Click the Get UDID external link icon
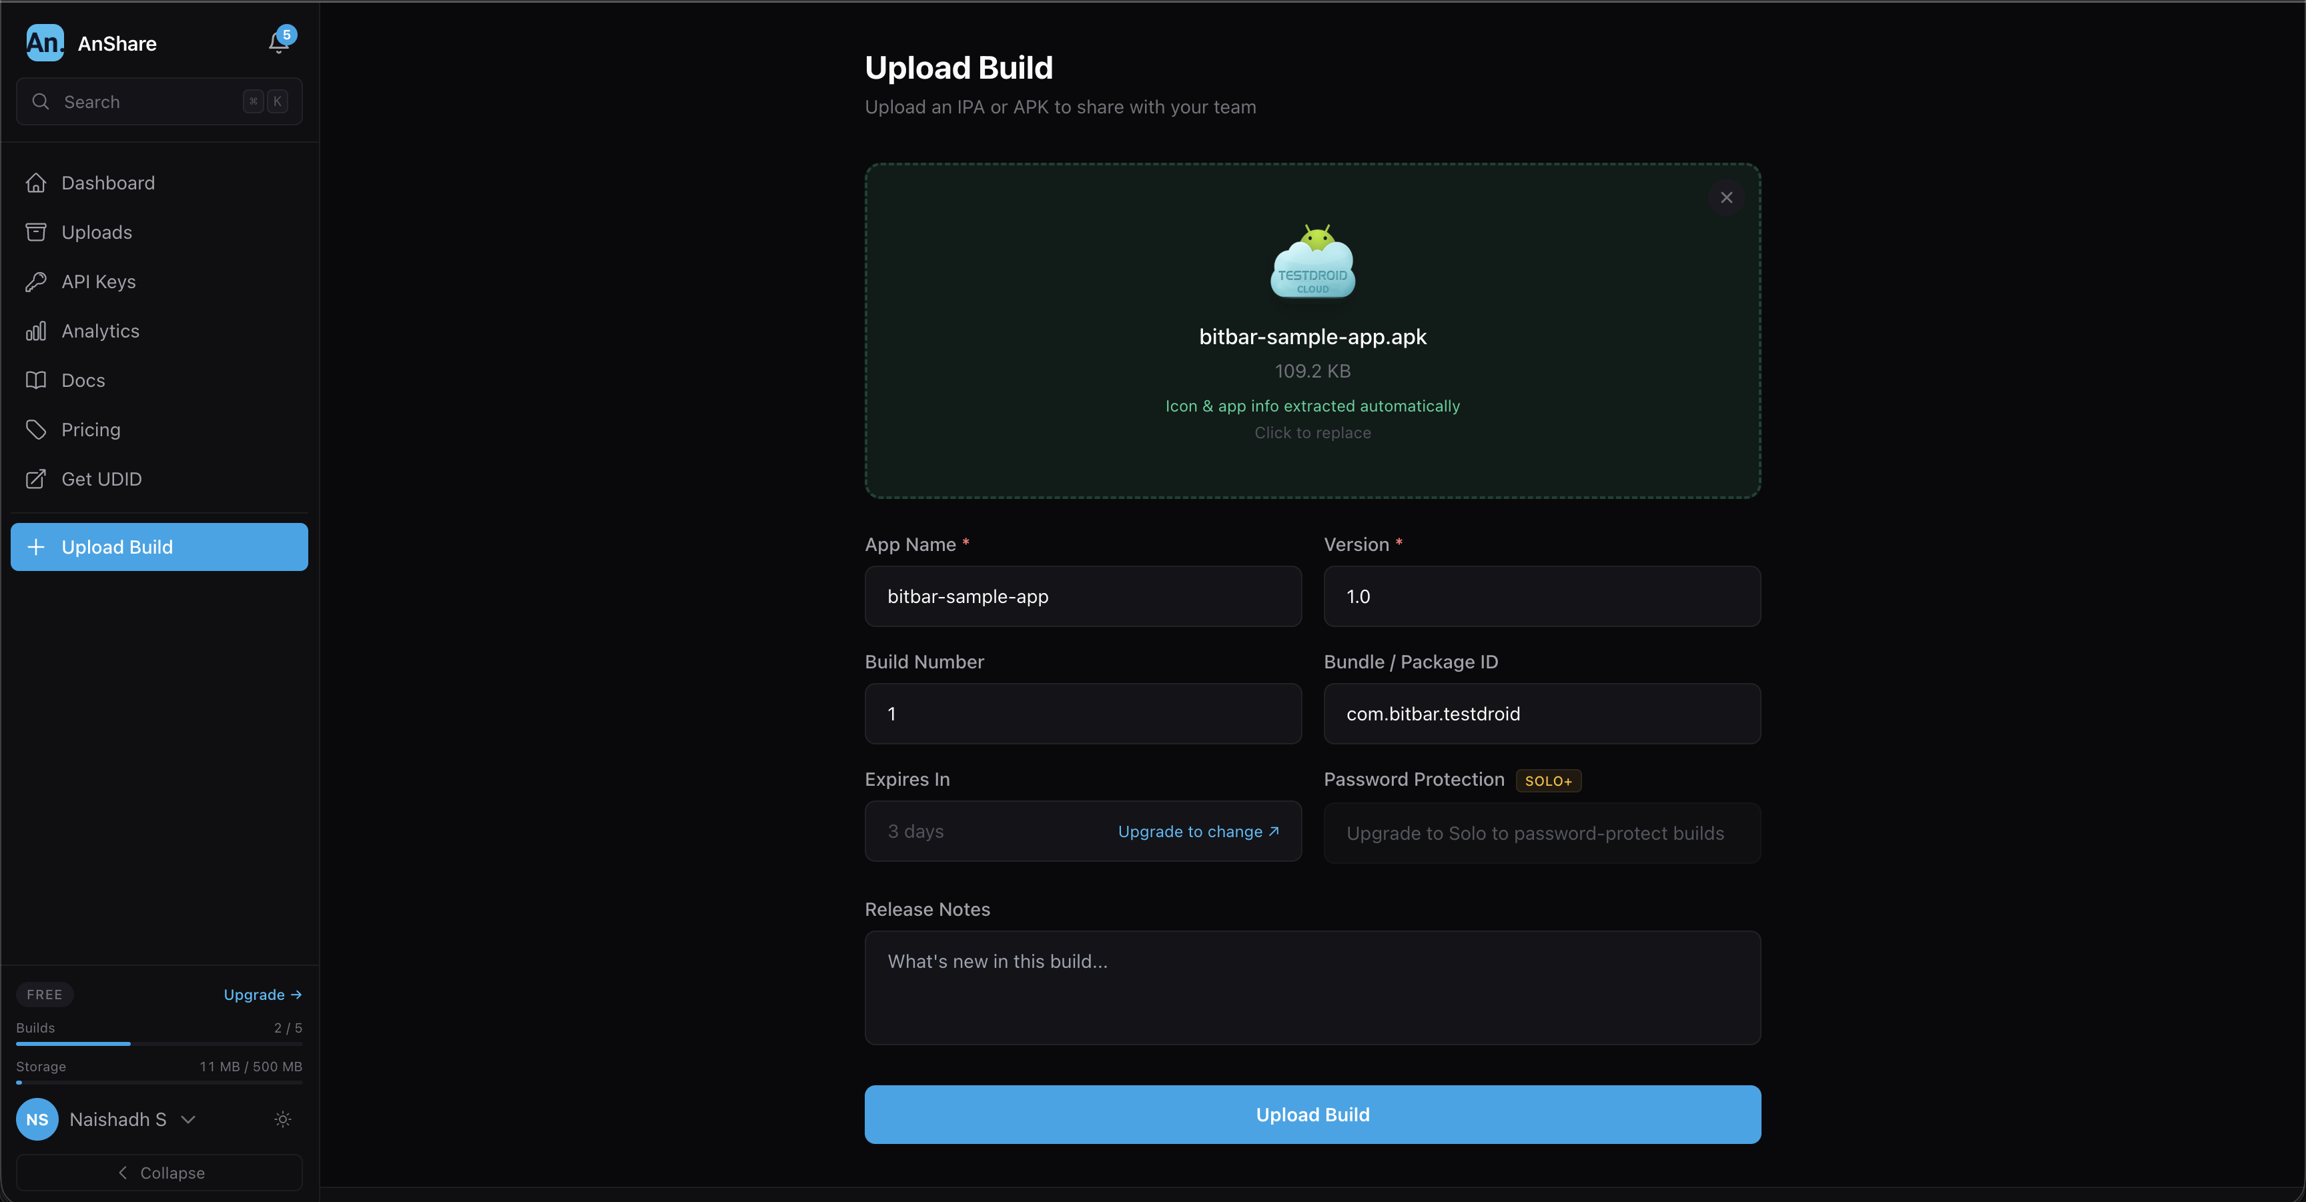Screen dimensions: 2306x1202 (36, 479)
